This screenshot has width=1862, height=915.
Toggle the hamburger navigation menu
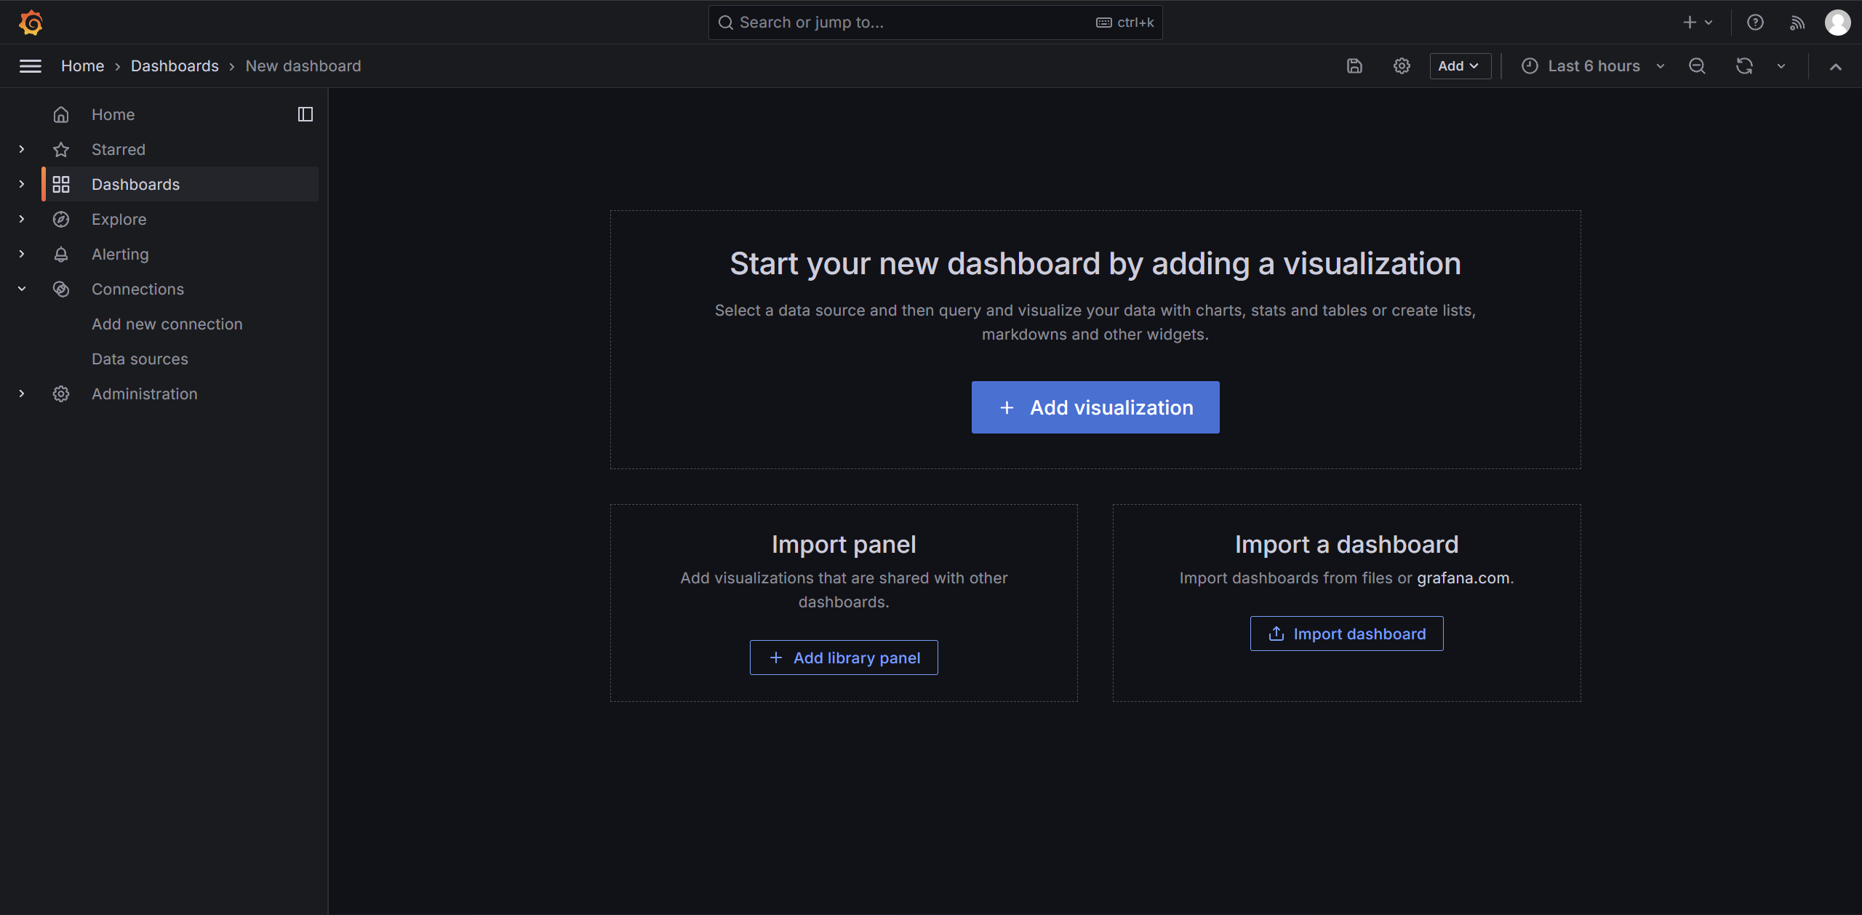point(30,66)
